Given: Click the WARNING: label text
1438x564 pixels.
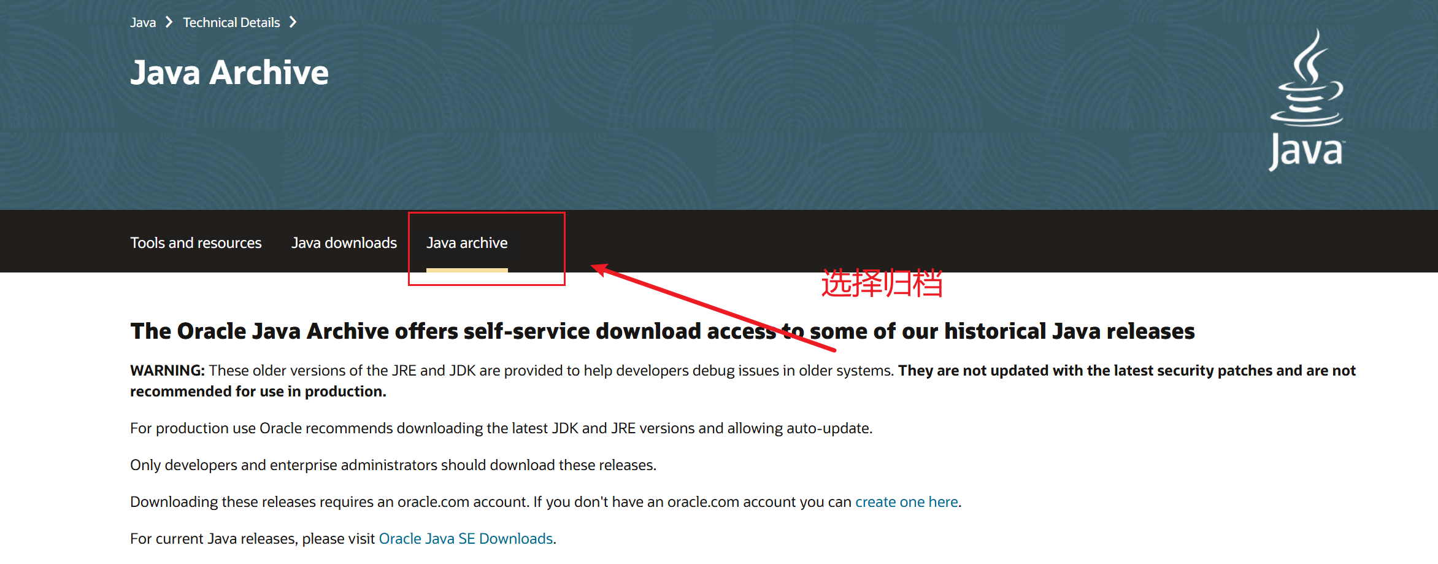Looking at the screenshot, I should [x=167, y=371].
